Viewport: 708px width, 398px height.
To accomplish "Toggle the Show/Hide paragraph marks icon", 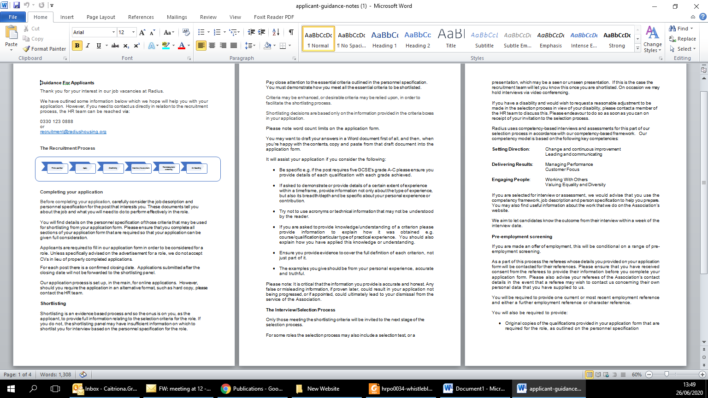I will (x=291, y=32).
